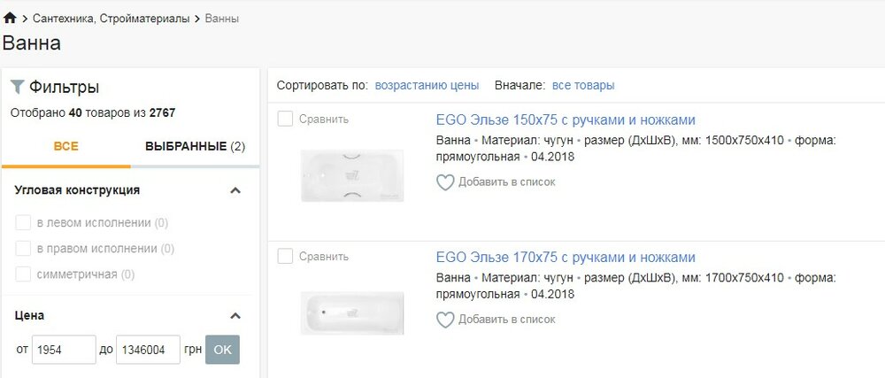
Task: Switch to the 'ВСЕ' filters tab
Action: point(66,146)
